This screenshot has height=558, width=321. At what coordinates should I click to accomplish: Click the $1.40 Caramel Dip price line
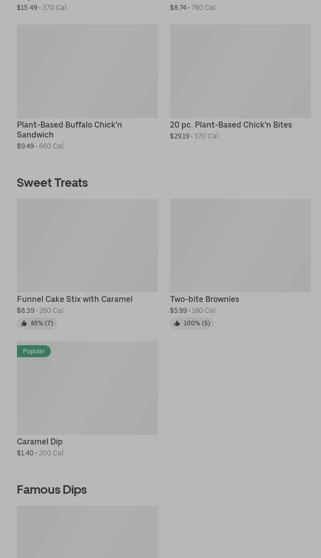(25, 453)
